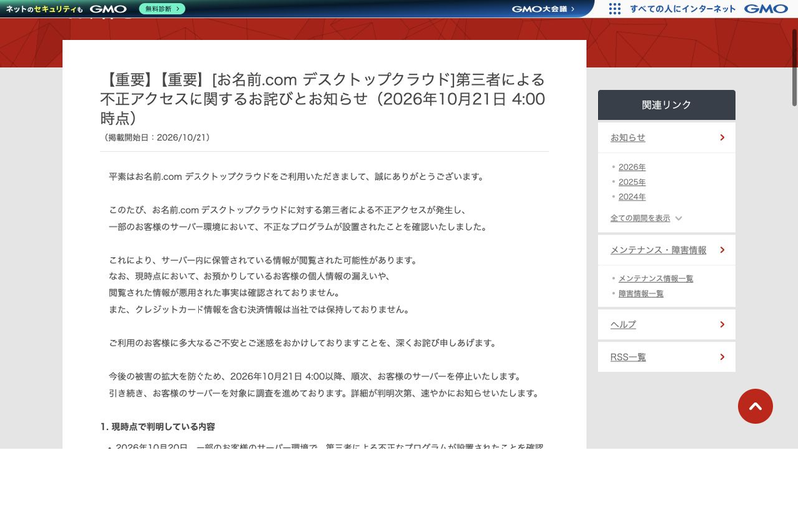Open the GMO services grid icon
This screenshot has width=798, height=532.
(x=614, y=9)
